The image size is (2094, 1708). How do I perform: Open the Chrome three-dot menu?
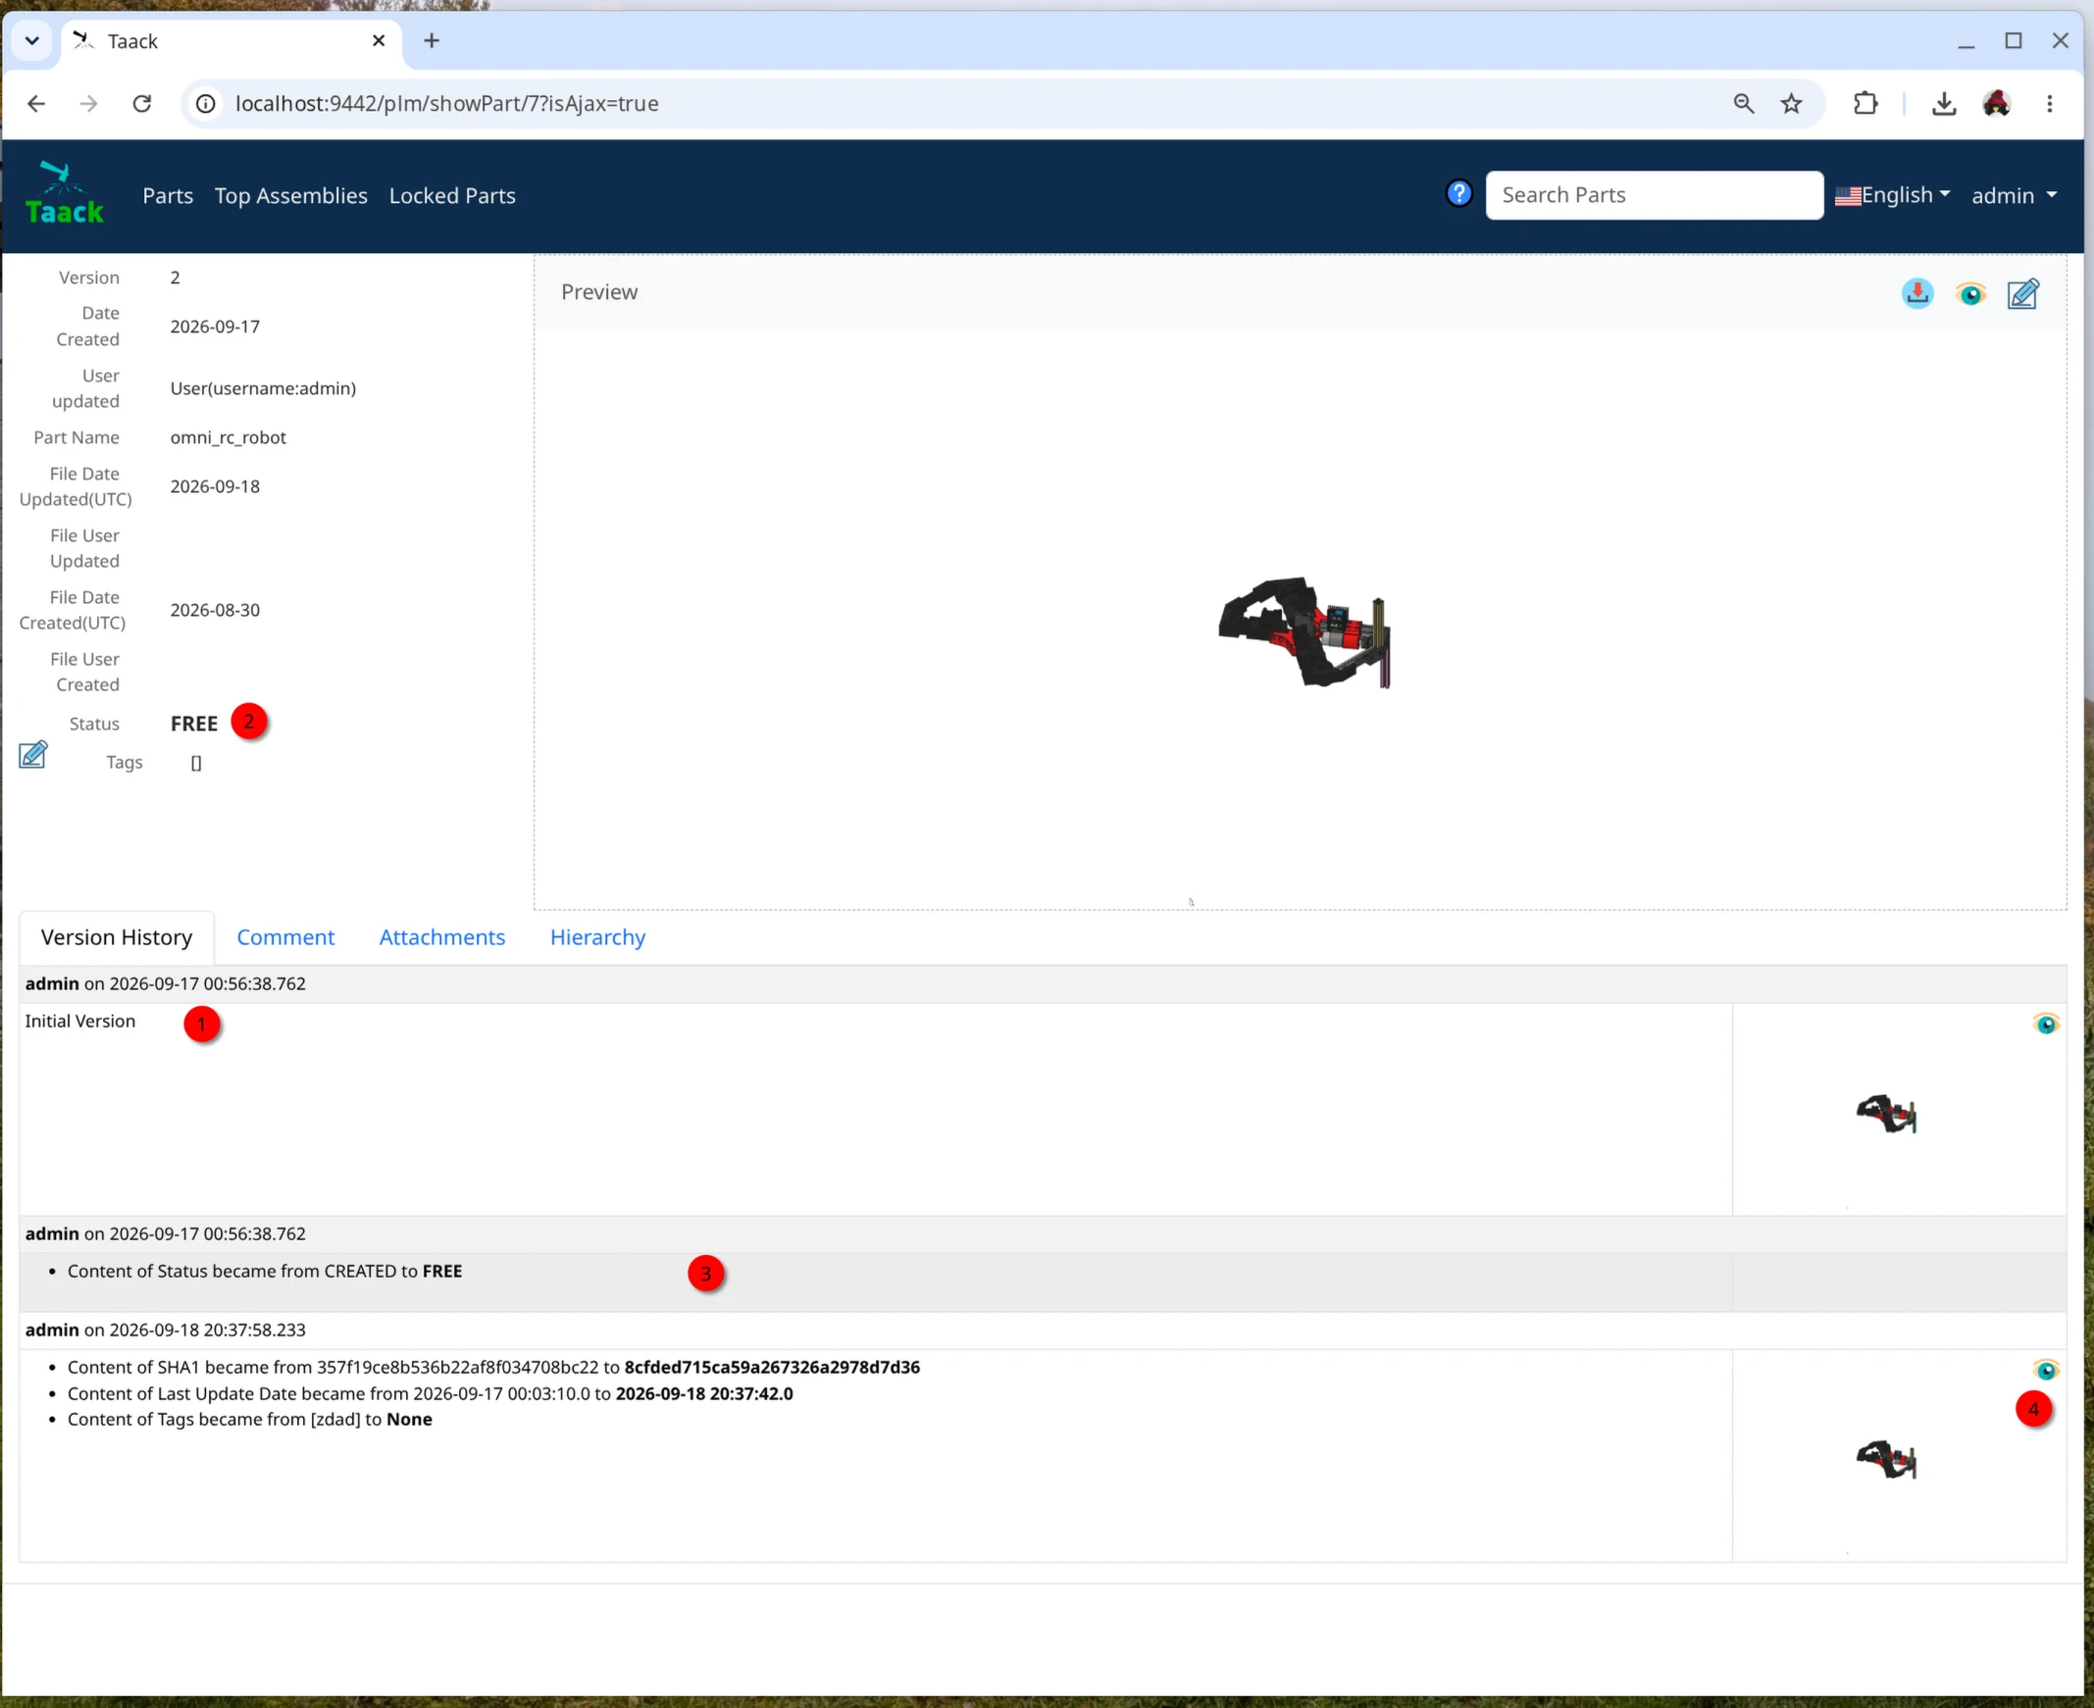coord(2050,103)
